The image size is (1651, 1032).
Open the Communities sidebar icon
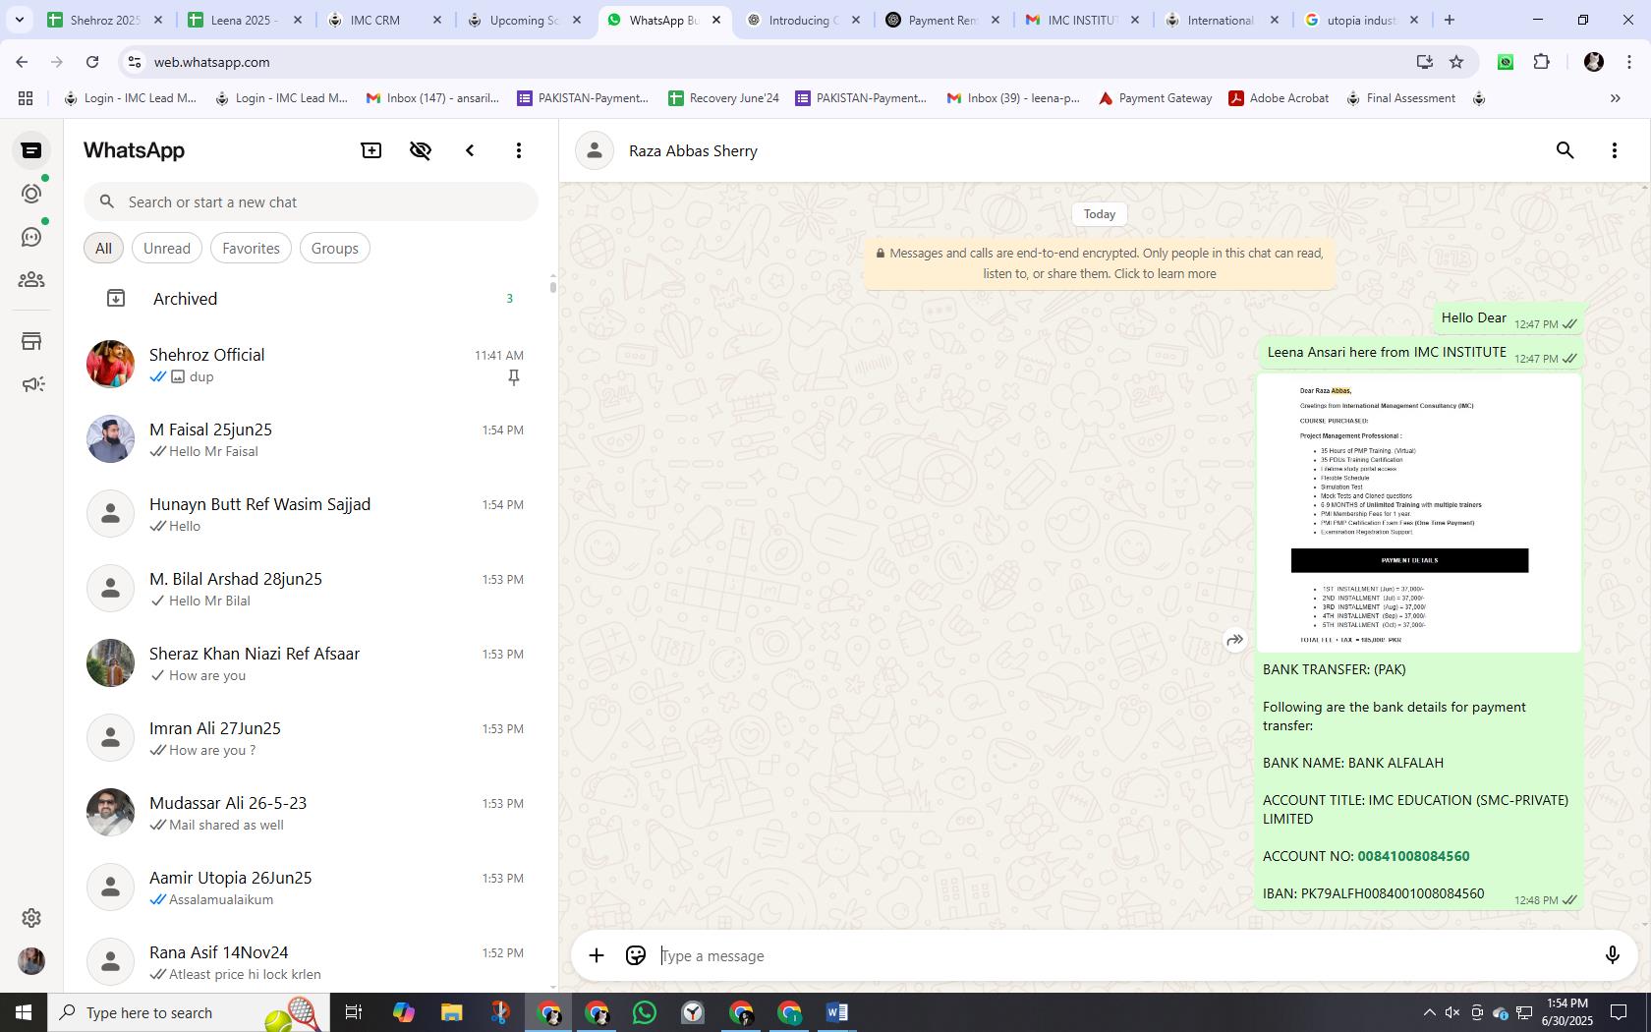31,280
